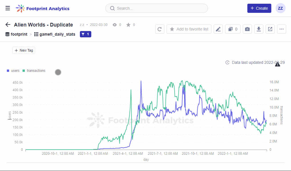Take a snapshot with camera icon
Viewport: 291px width, 171px height.
[247, 29]
